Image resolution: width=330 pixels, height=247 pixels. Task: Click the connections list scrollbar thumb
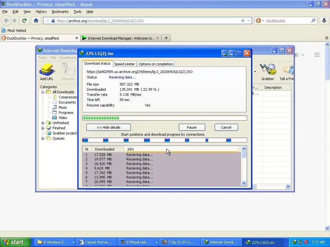[x=244, y=155]
